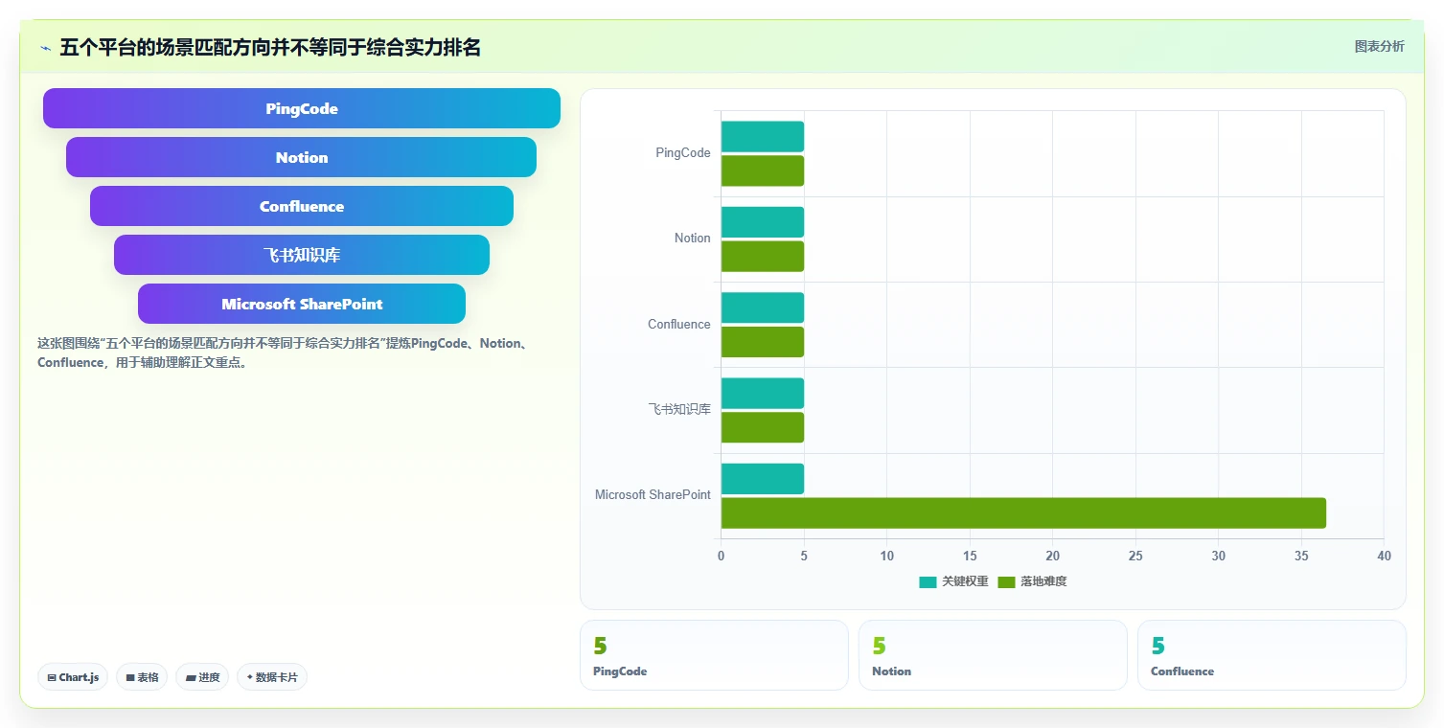Click the teal PingCode 关键权重 bar
This screenshot has width=1444, height=728.
763,136
